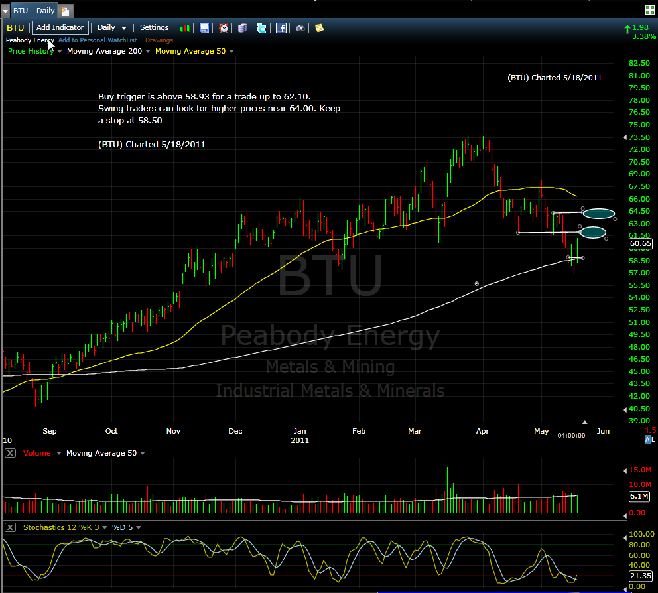The image size is (658, 593).
Task: Click the volume scale arrow beside 0.00
Action: click(x=625, y=516)
